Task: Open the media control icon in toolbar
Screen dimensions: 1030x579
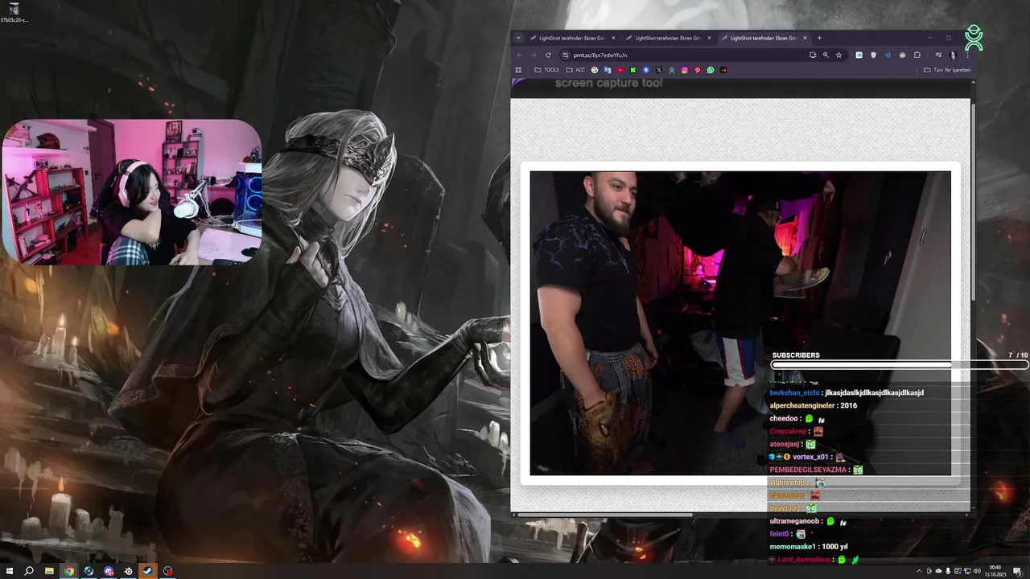Action: tap(938, 55)
